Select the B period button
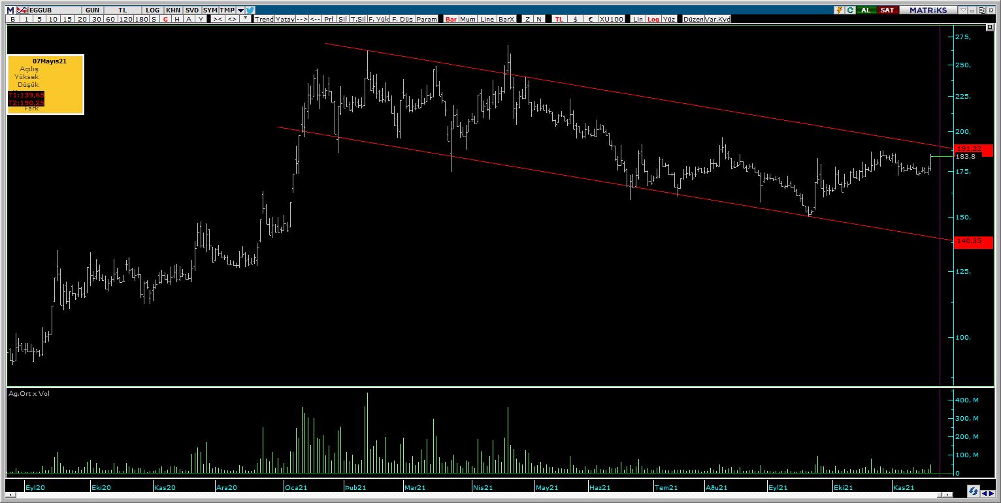The image size is (1001, 503). tap(12, 20)
